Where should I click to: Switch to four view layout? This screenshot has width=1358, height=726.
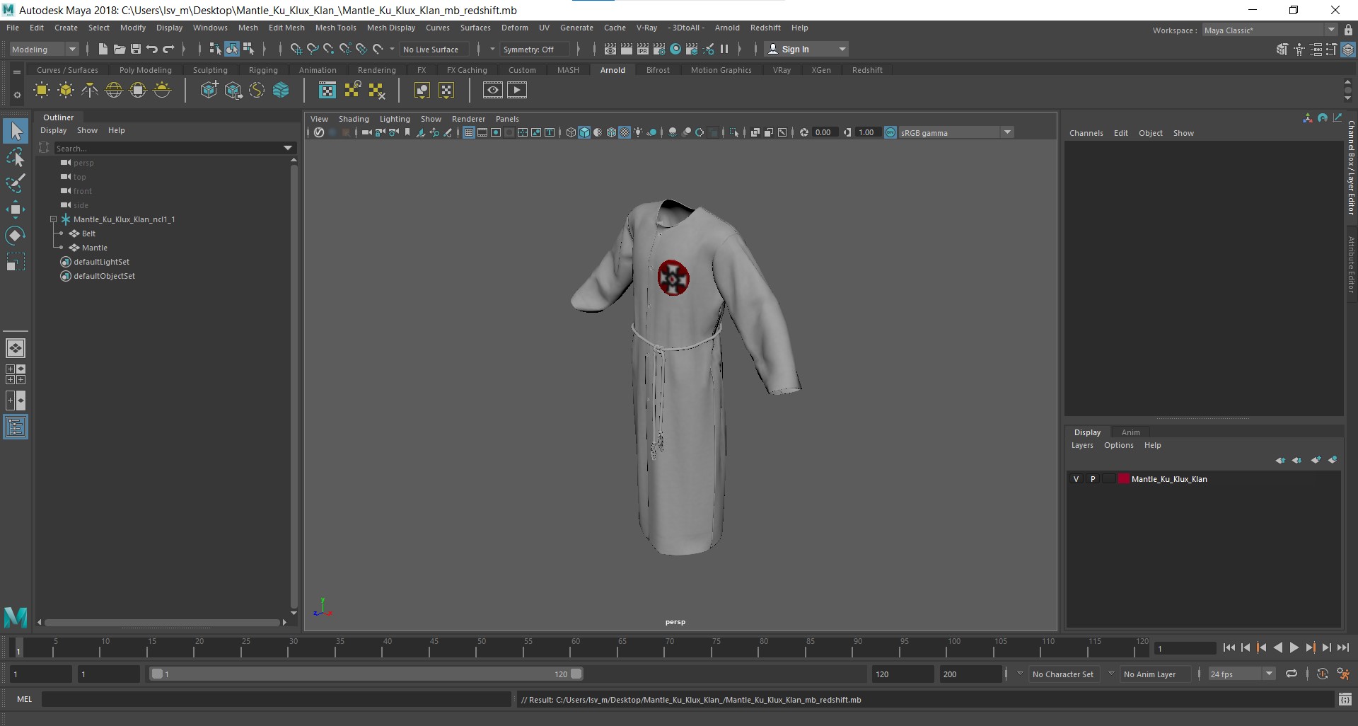[16, 374]
